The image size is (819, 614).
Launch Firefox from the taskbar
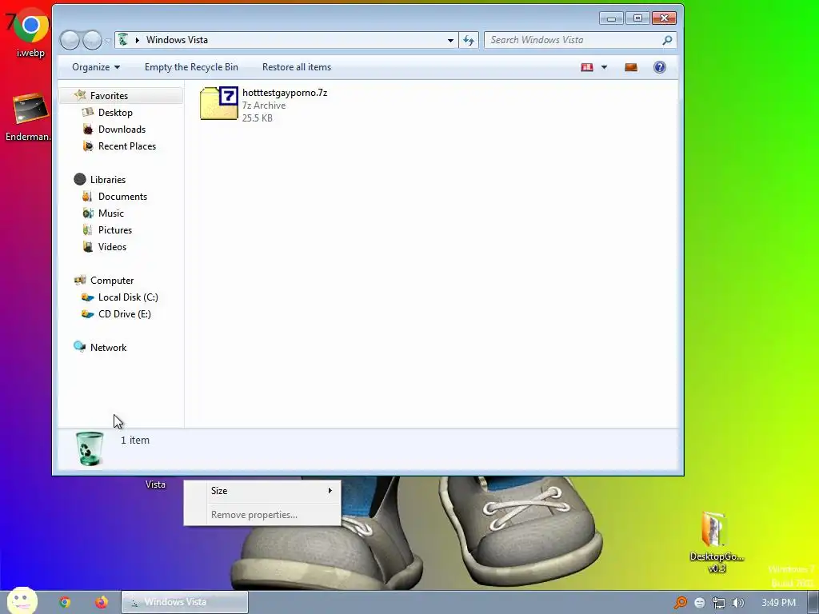point(102,602)
